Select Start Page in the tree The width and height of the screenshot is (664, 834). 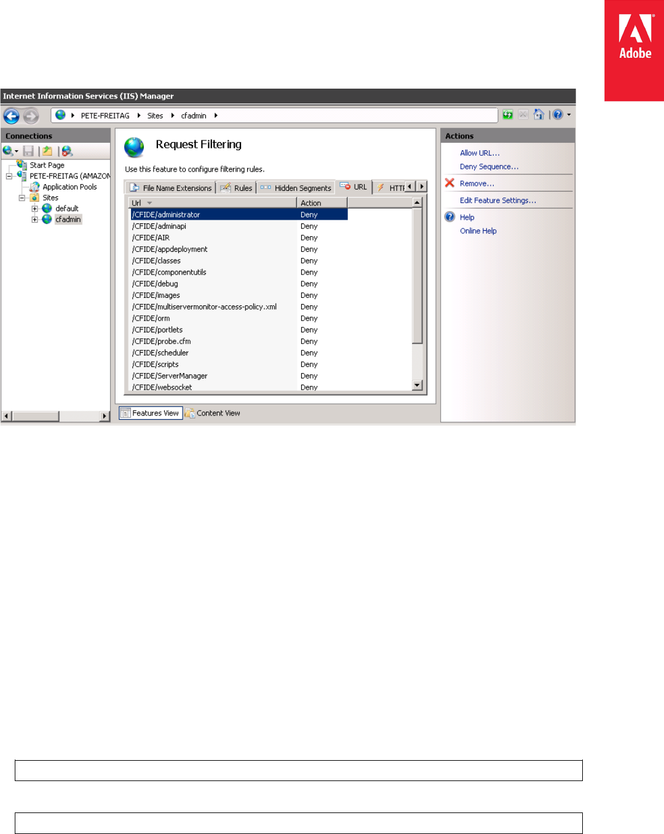[47, 165]
